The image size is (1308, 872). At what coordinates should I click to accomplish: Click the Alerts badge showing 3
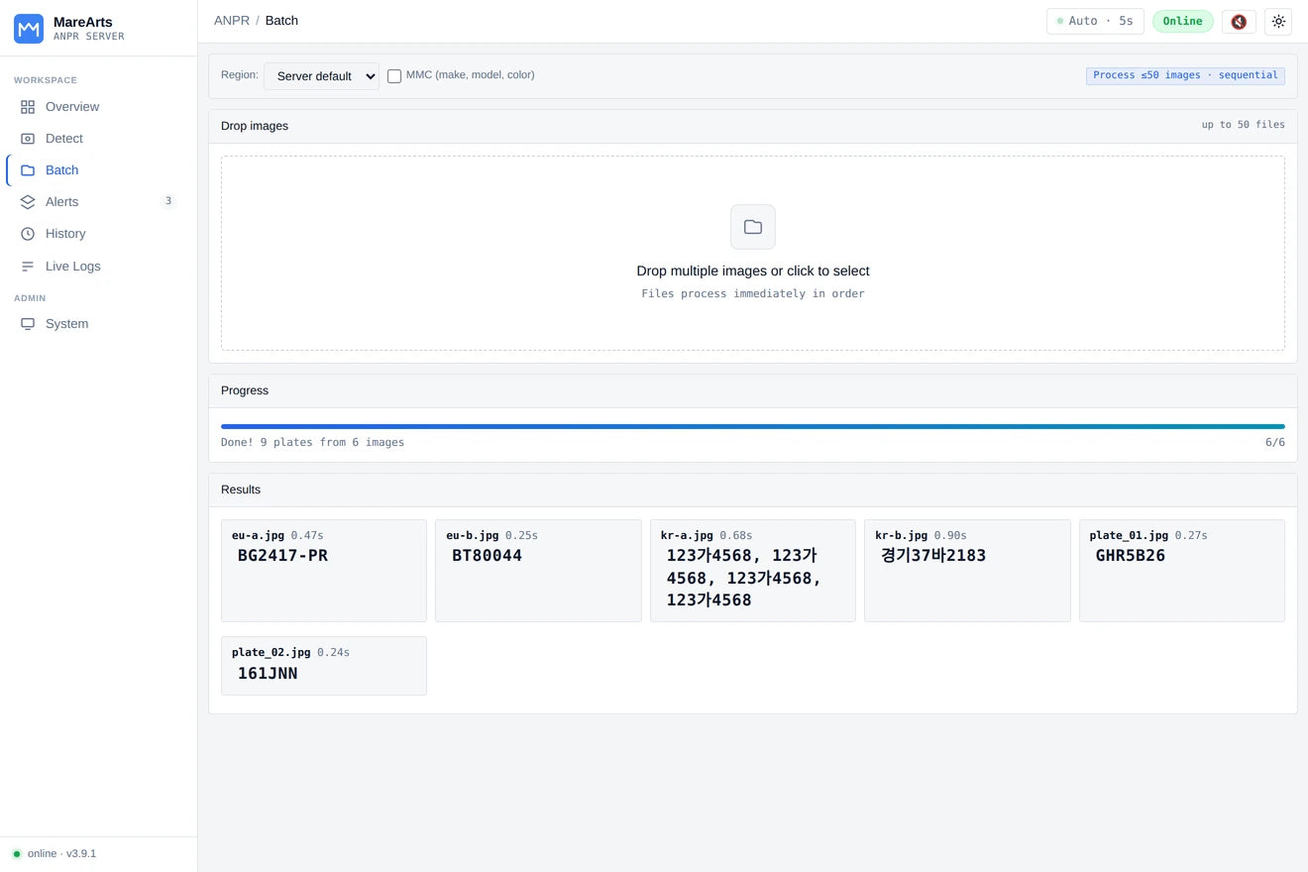point(168,201)
